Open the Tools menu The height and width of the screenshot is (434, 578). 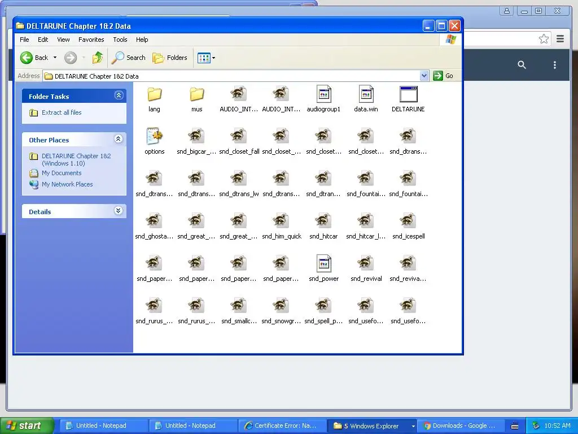click(x=120, y=40)
